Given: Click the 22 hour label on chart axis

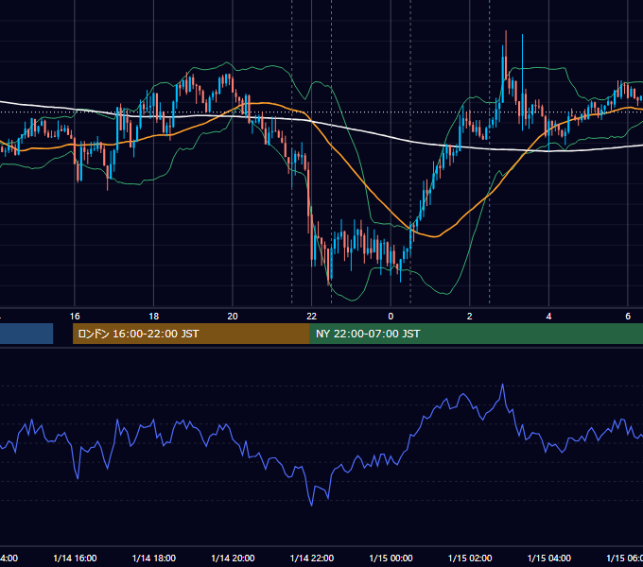Looking at the screenshot, I should point(312,317).
